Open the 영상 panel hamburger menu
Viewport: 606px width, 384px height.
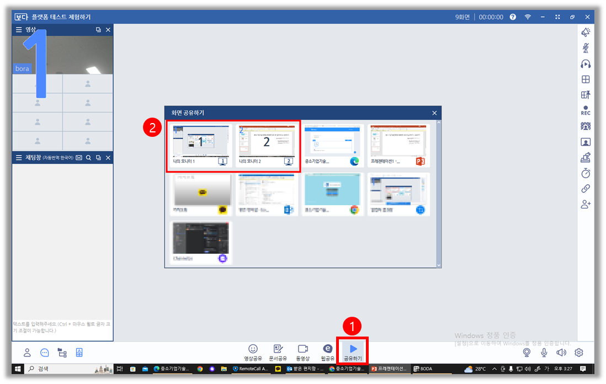[x=19, y=29]
